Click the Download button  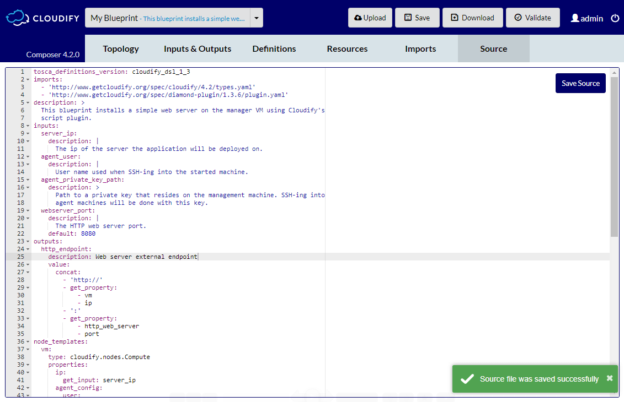[x=472, y=18]
